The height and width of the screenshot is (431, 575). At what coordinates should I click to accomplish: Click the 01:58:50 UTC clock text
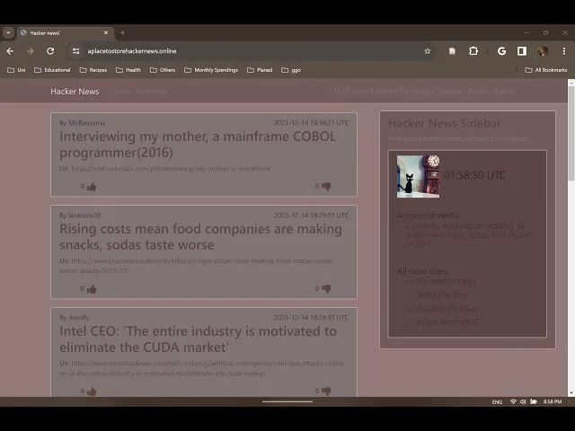(x=474, y=175)
